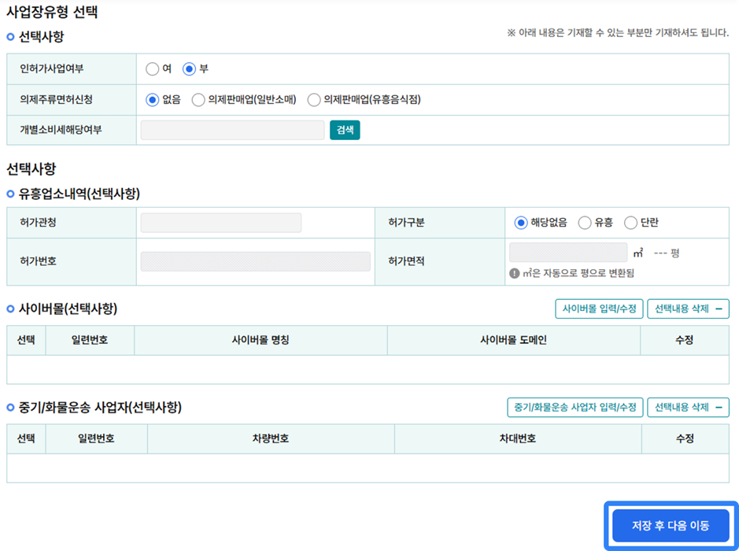Click 저장 후 다음 이동 button
The width and height of the screenshot is (739, 551).
pos(671,525)
